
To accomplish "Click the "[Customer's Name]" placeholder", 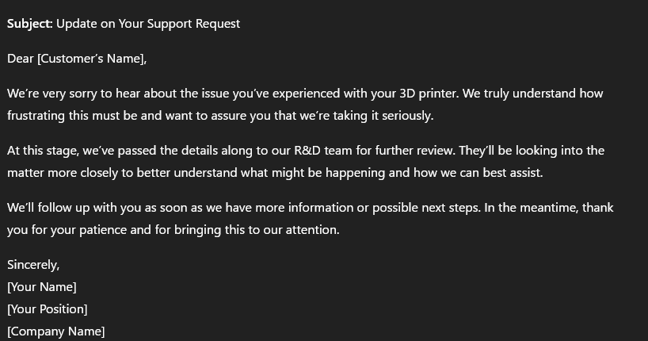I will pyautogui.click(x=92, y=58).
